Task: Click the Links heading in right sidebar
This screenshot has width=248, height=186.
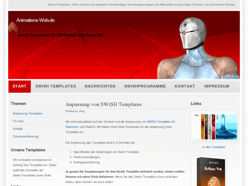Action: point(196,104)
